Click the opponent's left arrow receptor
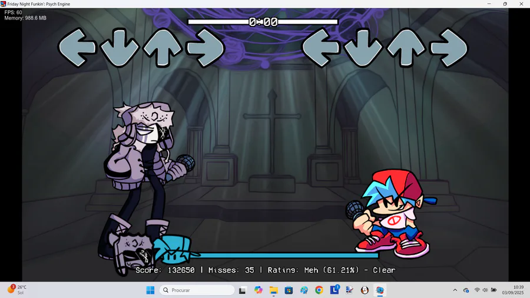 [x=77, y=47]
